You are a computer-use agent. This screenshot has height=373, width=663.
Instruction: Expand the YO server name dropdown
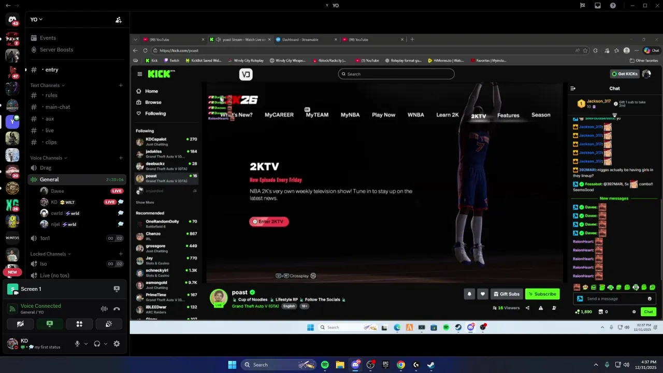click(36, 19)
